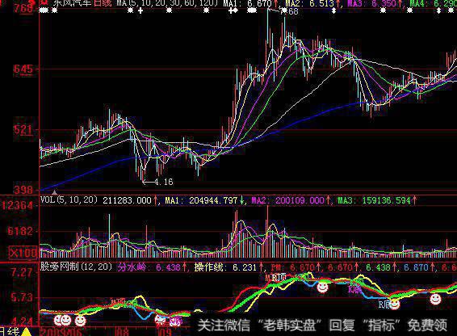457x336 pixels.
Task: Click the lone smiley above the 2009/06 date
Action: pyautogui.click(x=81, y=321)
